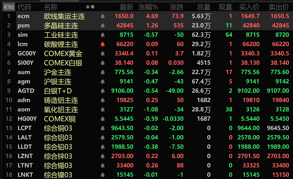Click latest price 3340.4
The height and width of the screenshot is (179, 293).
[124, 53]
